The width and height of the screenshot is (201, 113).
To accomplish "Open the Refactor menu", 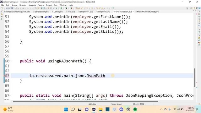I will 23,5.
